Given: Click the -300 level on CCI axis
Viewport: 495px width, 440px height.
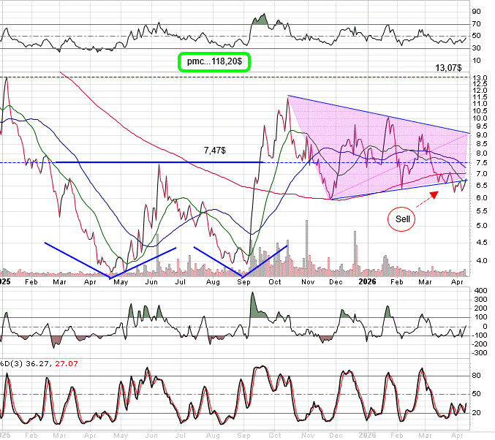Looking at the screenshot, I should click(479, 352).
